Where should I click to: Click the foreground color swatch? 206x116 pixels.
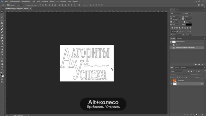1,74
